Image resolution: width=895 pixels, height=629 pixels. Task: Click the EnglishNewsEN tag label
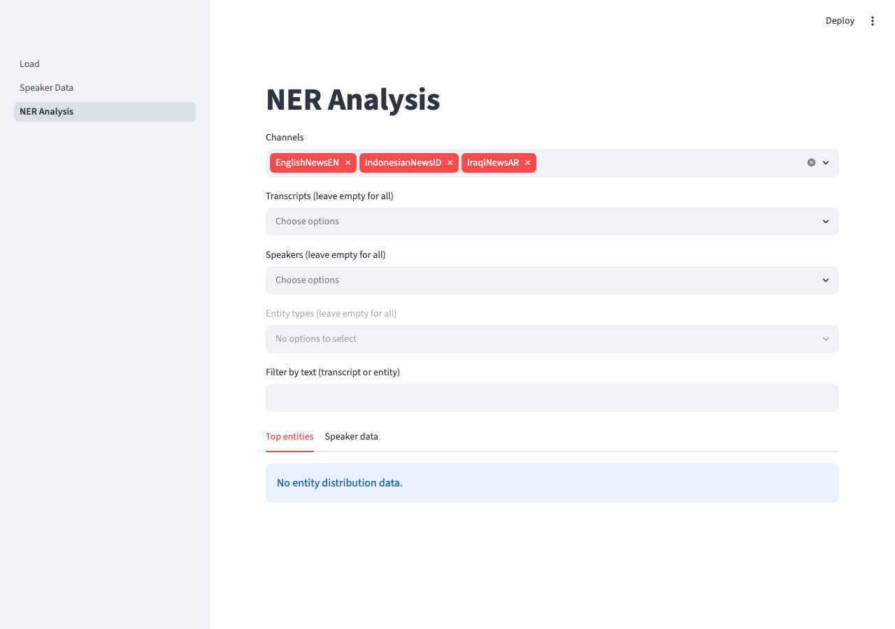pyautogui.click(x=307, y=163)
